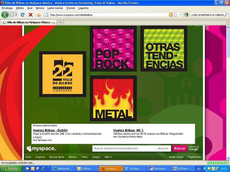The width and height of the screenshot is (230, 172).
Task: Open the Metal category tile
Action: click(113, 98)
